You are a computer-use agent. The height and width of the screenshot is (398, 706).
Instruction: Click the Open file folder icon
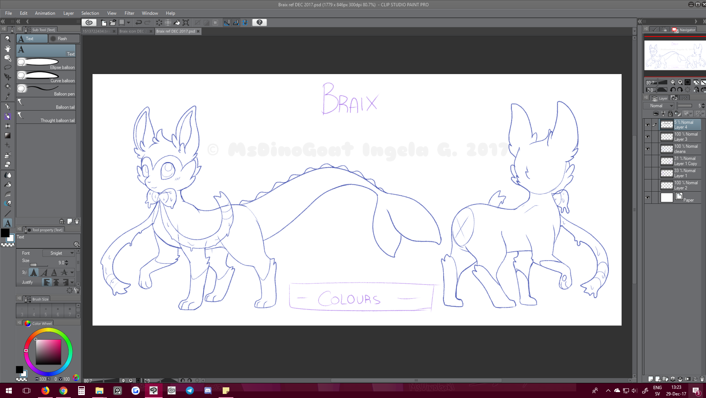click(x=113, y=22)
